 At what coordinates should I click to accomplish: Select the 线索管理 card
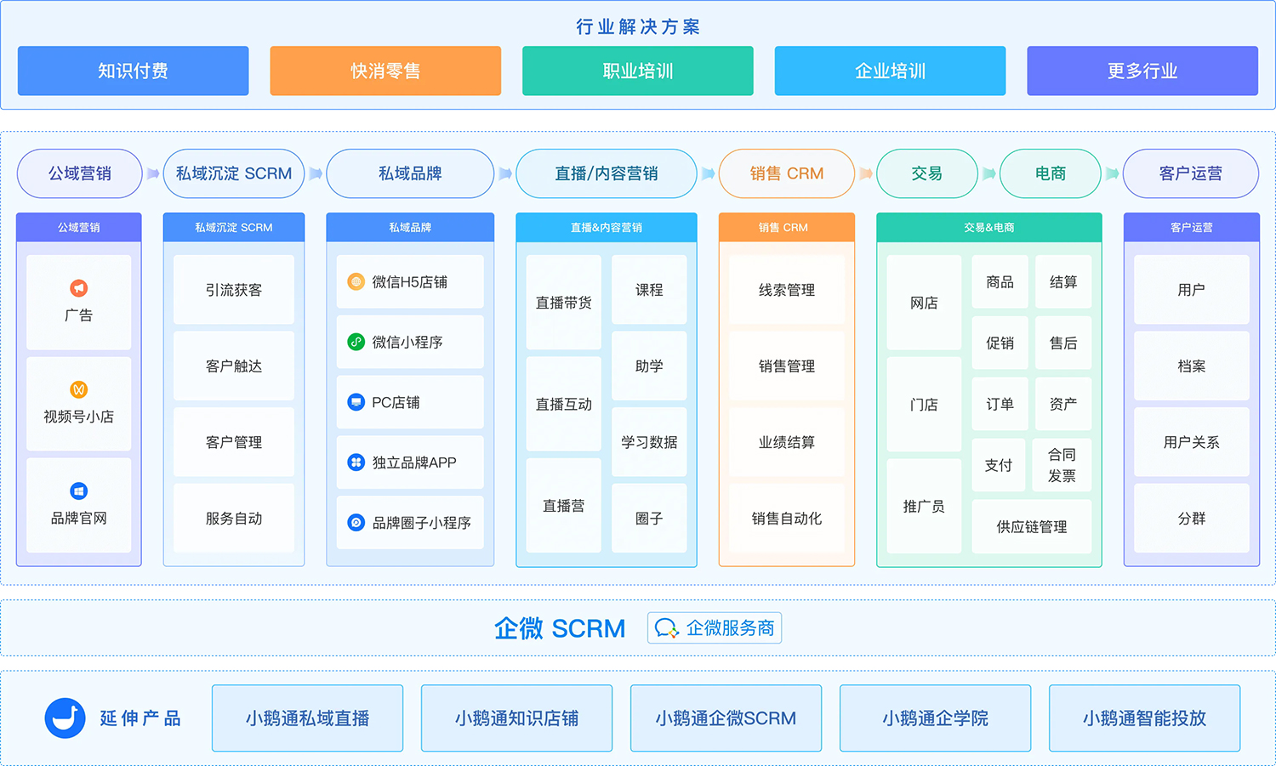pos(786,290)
